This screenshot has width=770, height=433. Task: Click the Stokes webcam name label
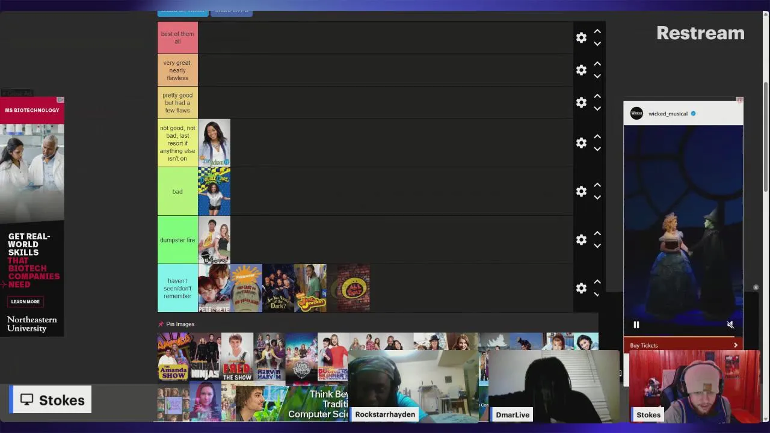click(x=648, y=414)
